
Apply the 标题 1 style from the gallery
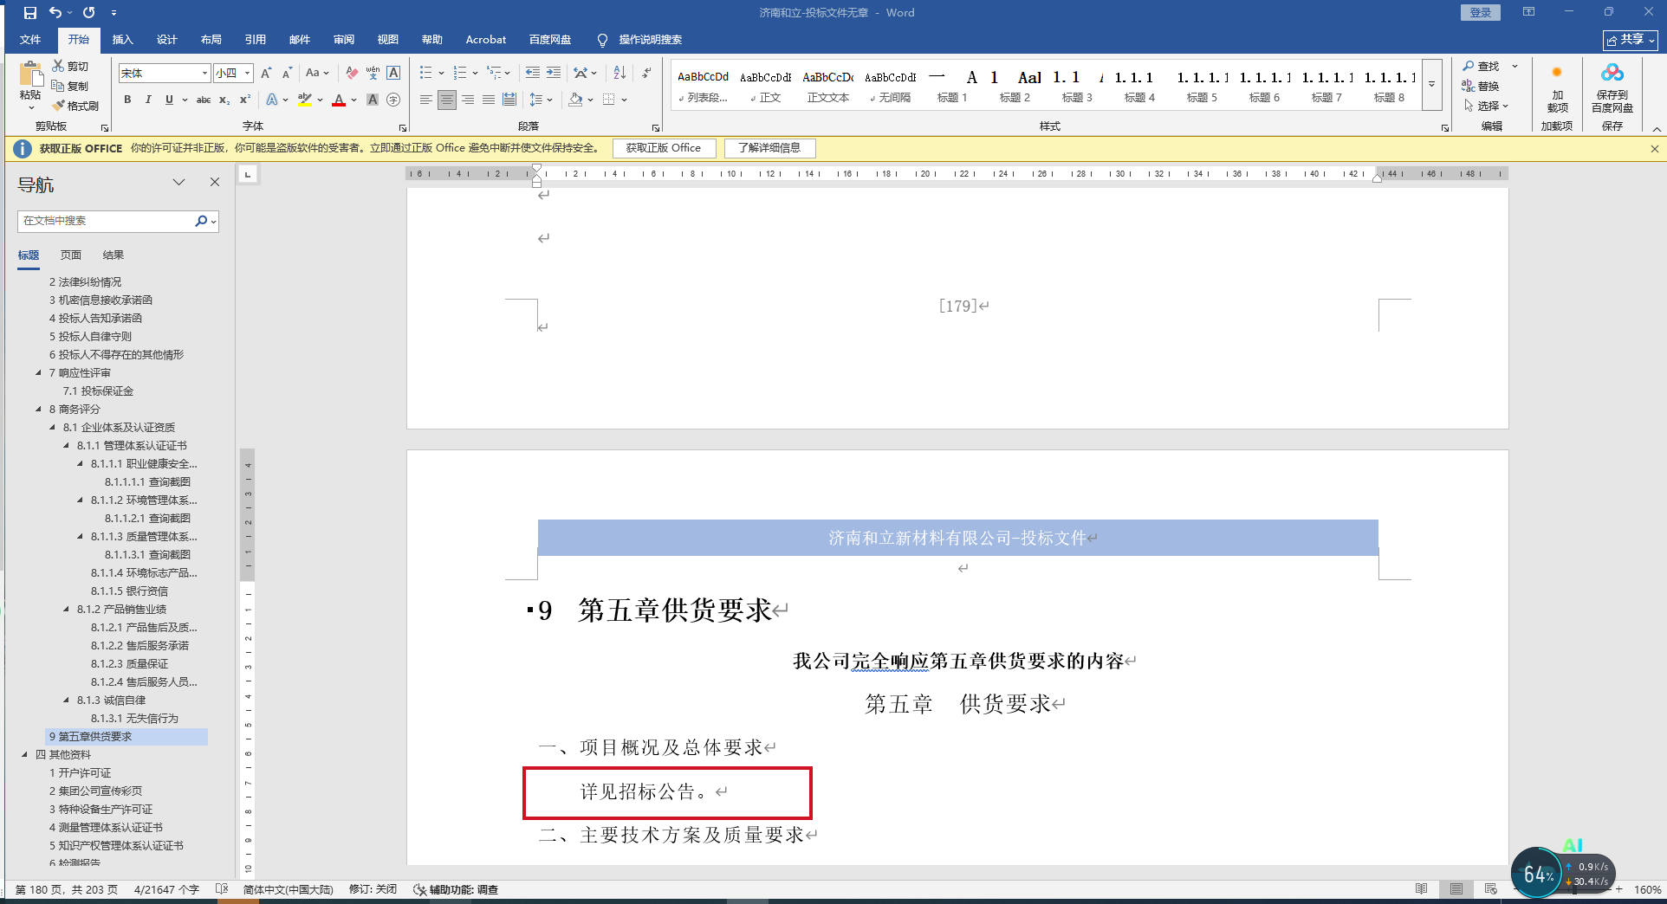pos(952,86)
